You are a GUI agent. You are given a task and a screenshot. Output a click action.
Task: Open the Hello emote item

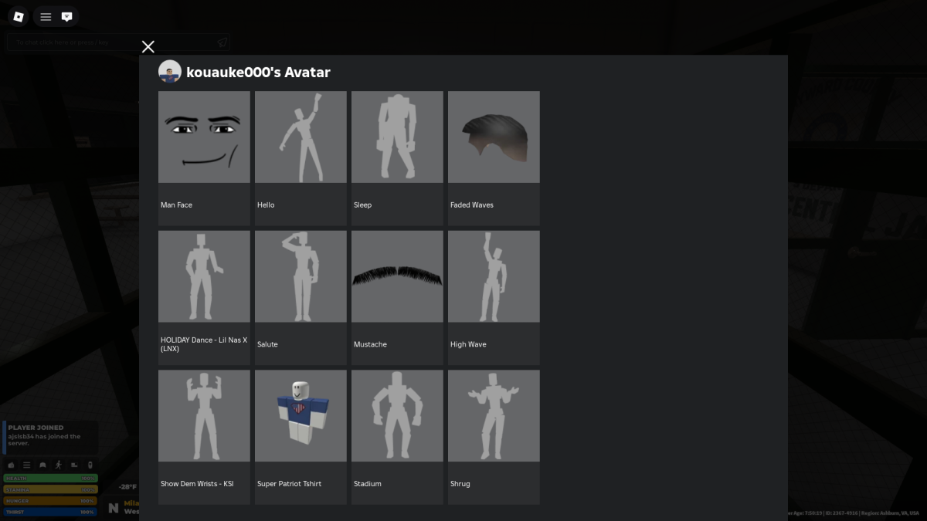(301, 137)
